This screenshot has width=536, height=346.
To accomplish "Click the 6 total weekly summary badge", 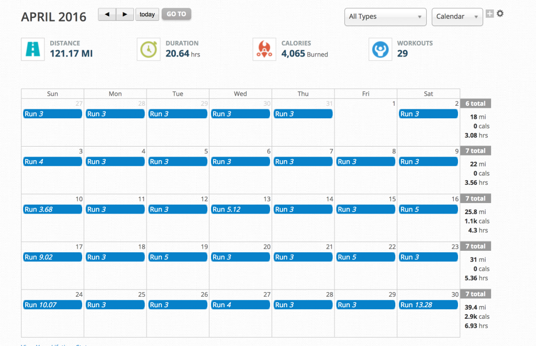I will (475, 104).
